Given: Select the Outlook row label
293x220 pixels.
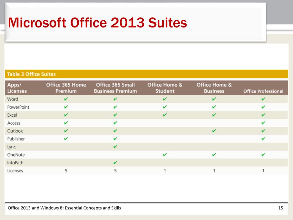Looking at the screenshot, I should point(15,131).
